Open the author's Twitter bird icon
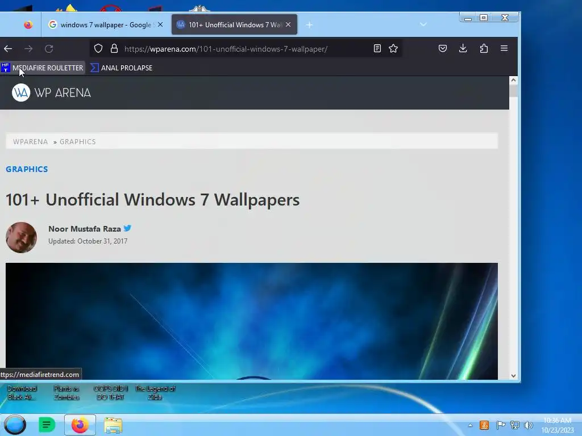Image resolution: width=582 pixels, height=436 pixels. point(127,228)
